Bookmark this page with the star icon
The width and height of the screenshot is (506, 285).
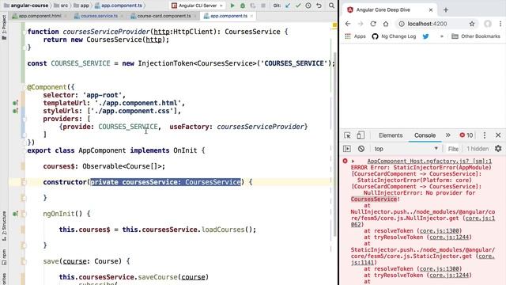[x=472, y=24]
